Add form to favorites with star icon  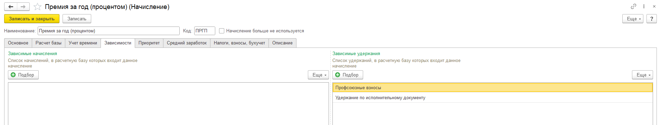(37, 7)
